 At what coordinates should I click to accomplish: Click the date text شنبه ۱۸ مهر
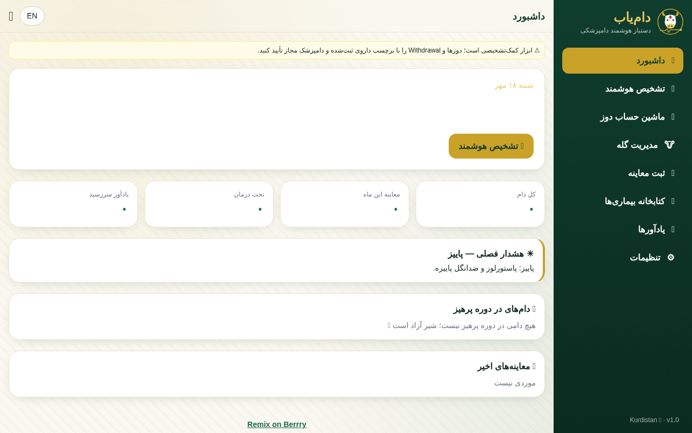(514, 85)
